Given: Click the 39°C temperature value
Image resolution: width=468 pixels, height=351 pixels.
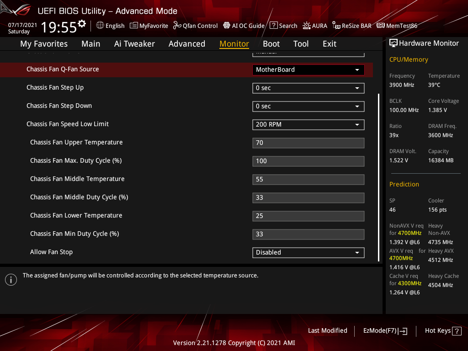Looking at the screenshot, I should coord(434,85).
